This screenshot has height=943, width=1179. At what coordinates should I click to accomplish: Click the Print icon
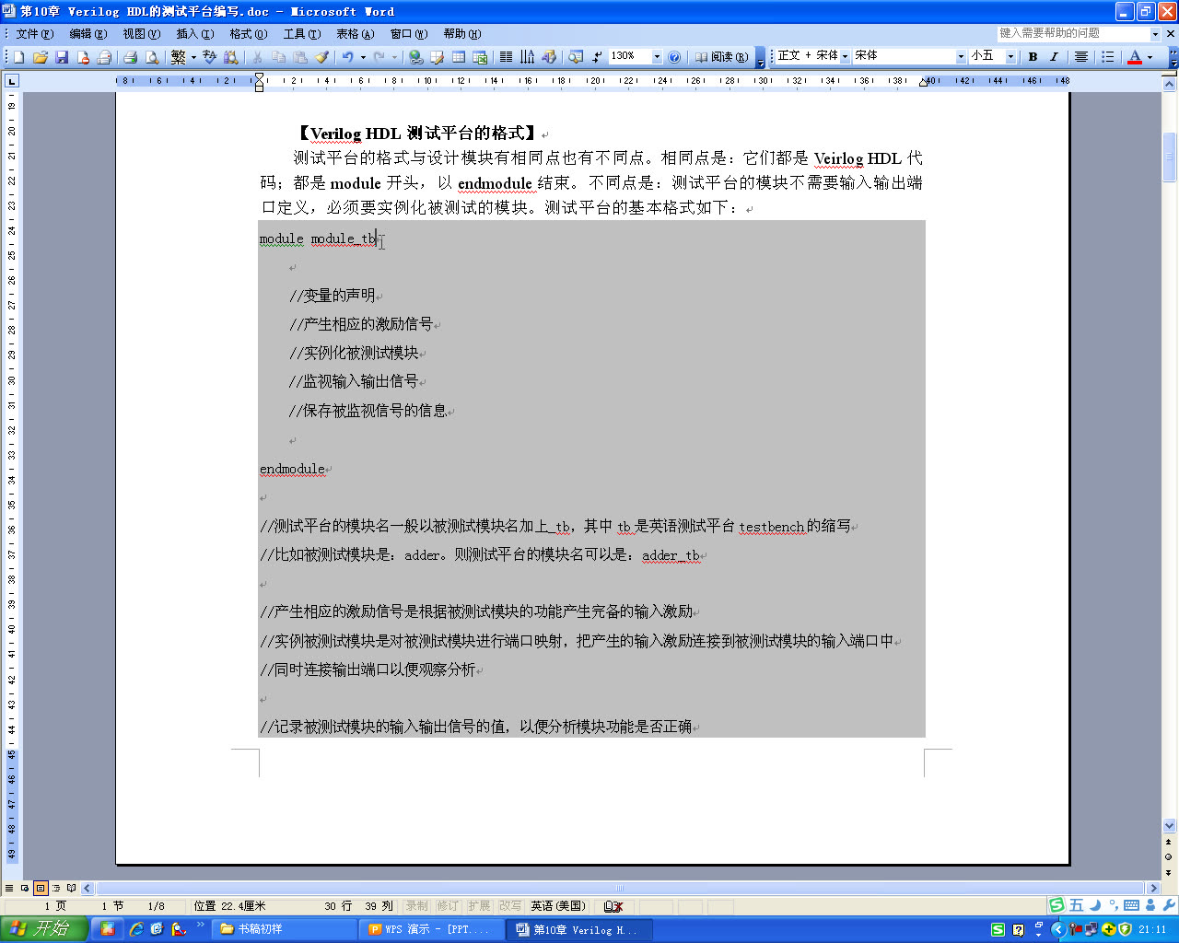coord(130,57)
